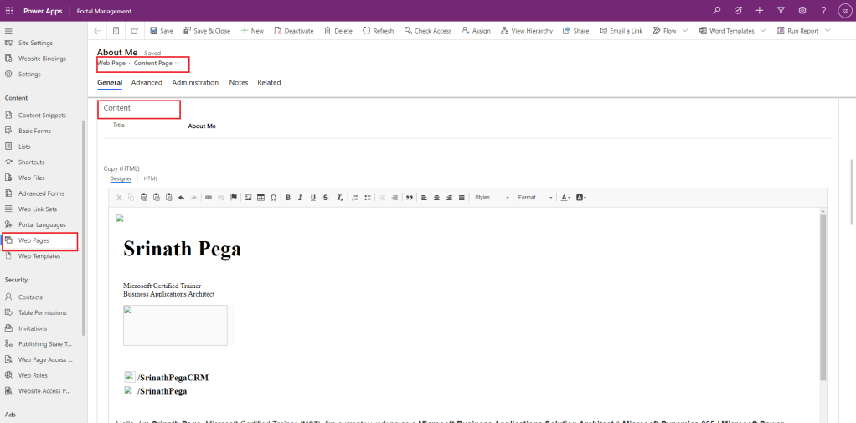Switch to the Advanced tab
This screenshot has height=423, width=856.
(147, 83)
